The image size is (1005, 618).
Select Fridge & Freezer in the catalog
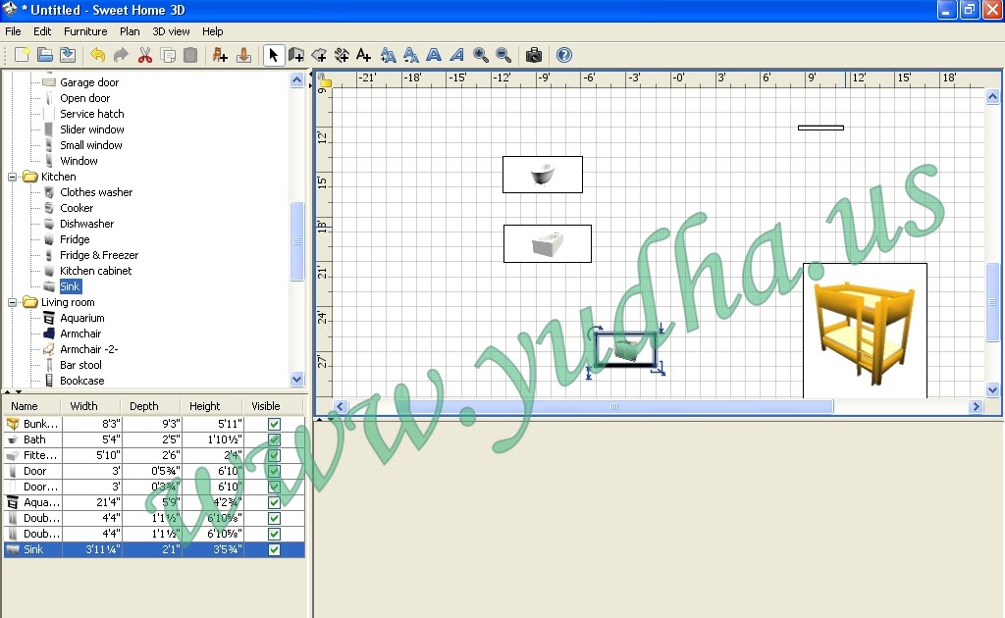click(x=99, y=255)
